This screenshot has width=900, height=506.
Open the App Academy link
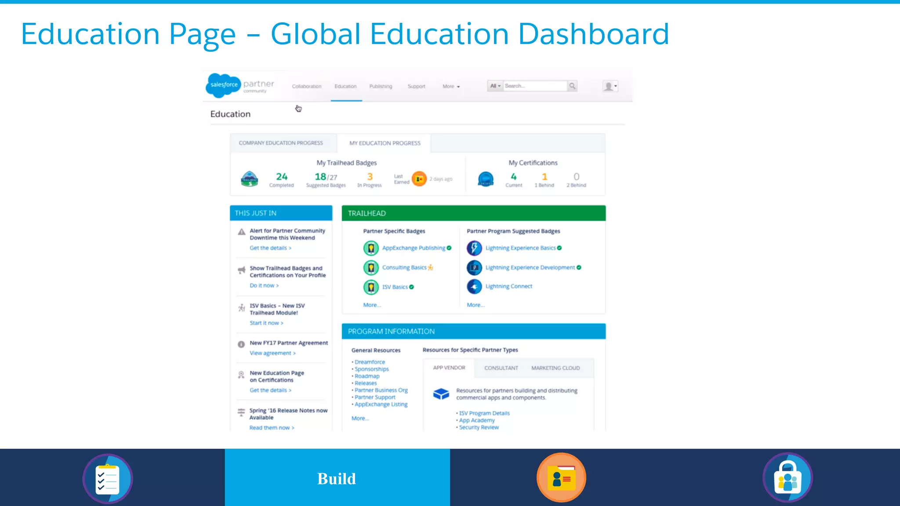point(477,420)
